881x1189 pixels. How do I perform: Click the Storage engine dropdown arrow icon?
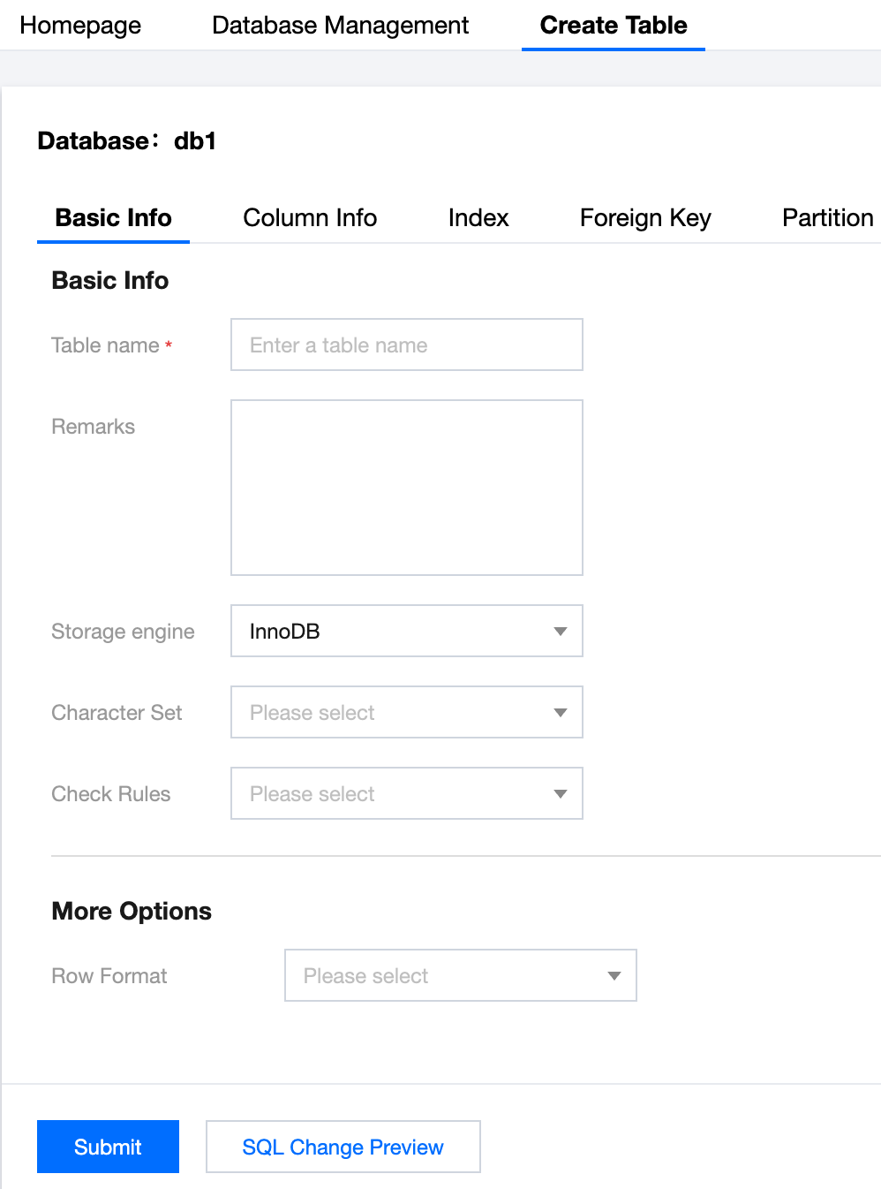560,631
